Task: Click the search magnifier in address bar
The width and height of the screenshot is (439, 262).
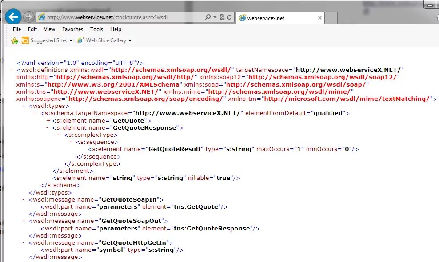Action: point(208,17)
